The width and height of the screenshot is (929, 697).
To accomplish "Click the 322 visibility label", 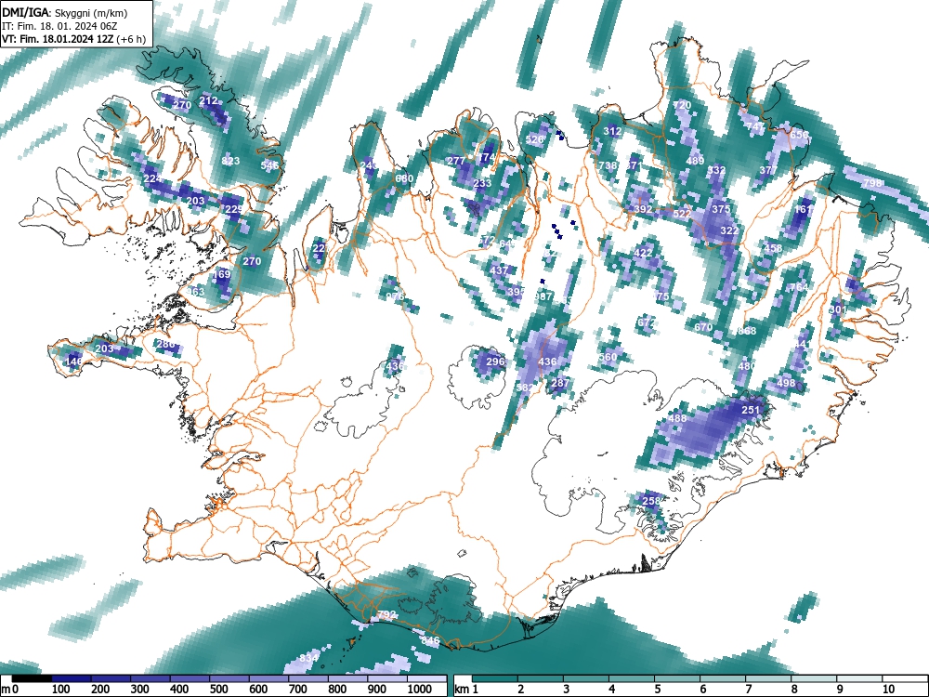I will click(729, 230).
